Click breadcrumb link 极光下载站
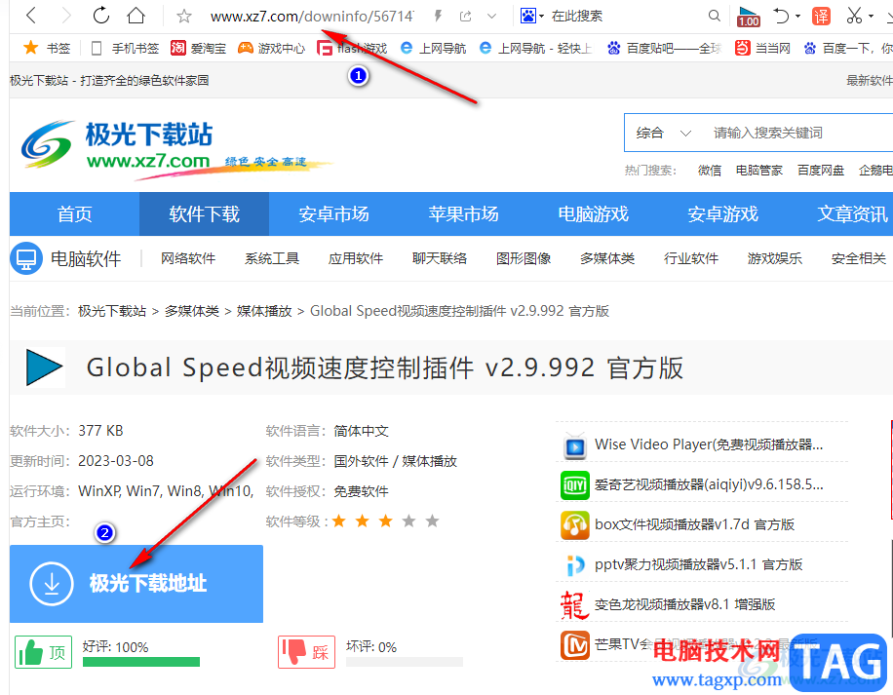893x695 pixels. [112, 311]
